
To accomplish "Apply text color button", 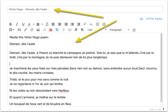I will coord(29,24).
